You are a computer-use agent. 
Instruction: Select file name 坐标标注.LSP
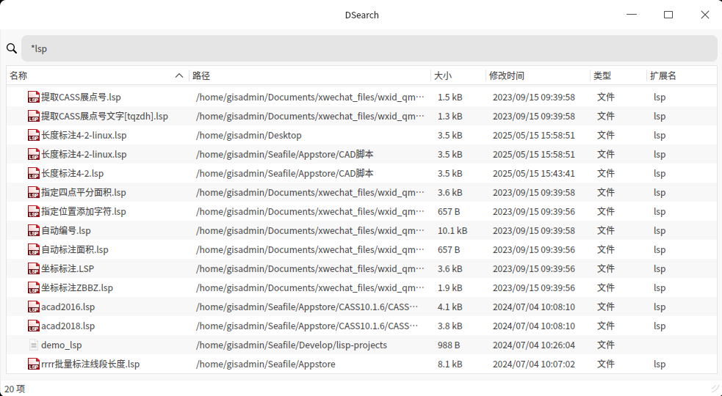tap(68, 268)
